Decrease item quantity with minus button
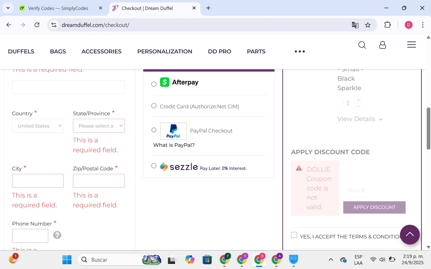This screenshot has height=269, width=431. point(358,107)
